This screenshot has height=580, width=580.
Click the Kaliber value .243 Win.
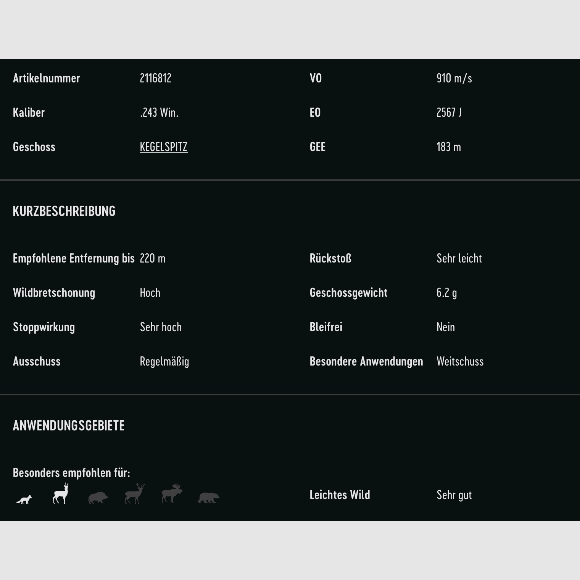[159, 113]
